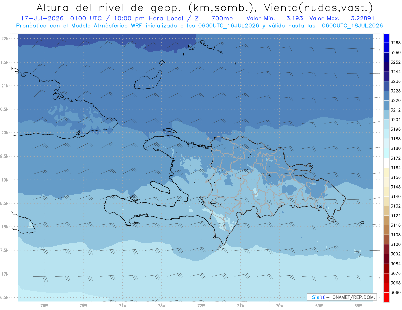Click the legend value 3268
Viewport: 402px width, 310px height.
(396, 43)
